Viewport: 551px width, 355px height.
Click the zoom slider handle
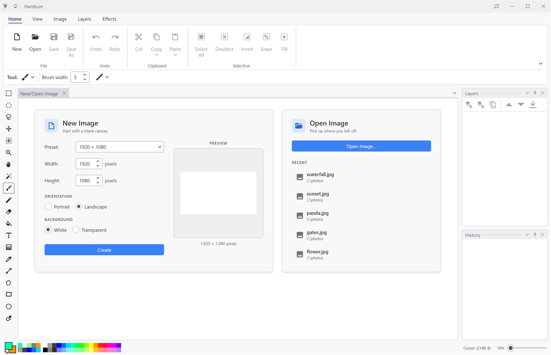pyautogui.click(x=511, y=348)
